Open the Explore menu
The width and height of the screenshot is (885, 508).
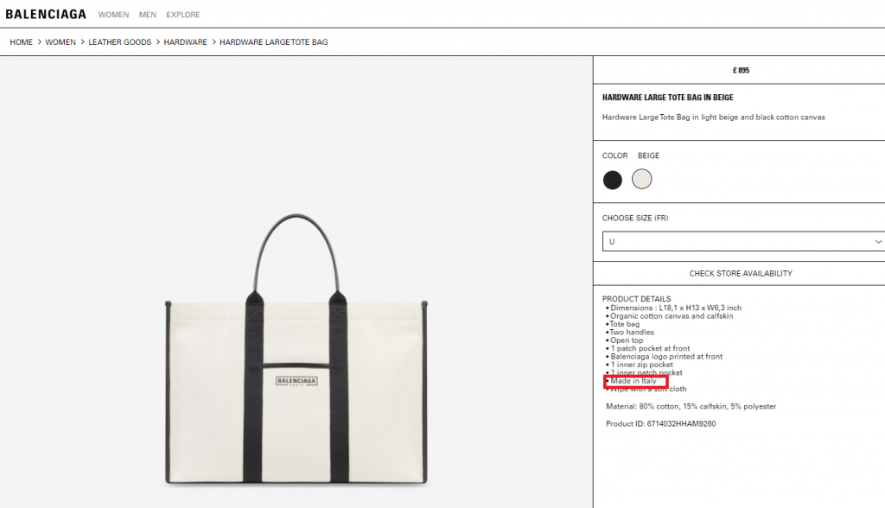(x=183, y=15)
